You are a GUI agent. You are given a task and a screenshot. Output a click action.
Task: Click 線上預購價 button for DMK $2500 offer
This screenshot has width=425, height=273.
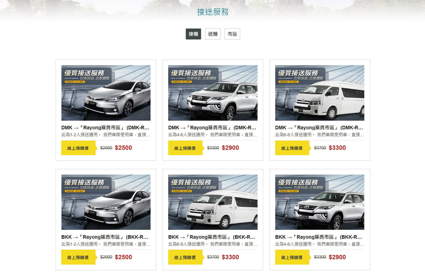(x=78, y=148)
